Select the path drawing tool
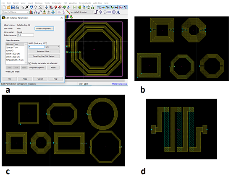The width and height of the screenshot is (231, 177). 96,12
